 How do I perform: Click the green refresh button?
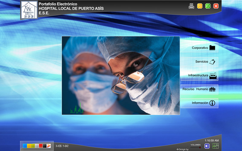pos(208,6)
